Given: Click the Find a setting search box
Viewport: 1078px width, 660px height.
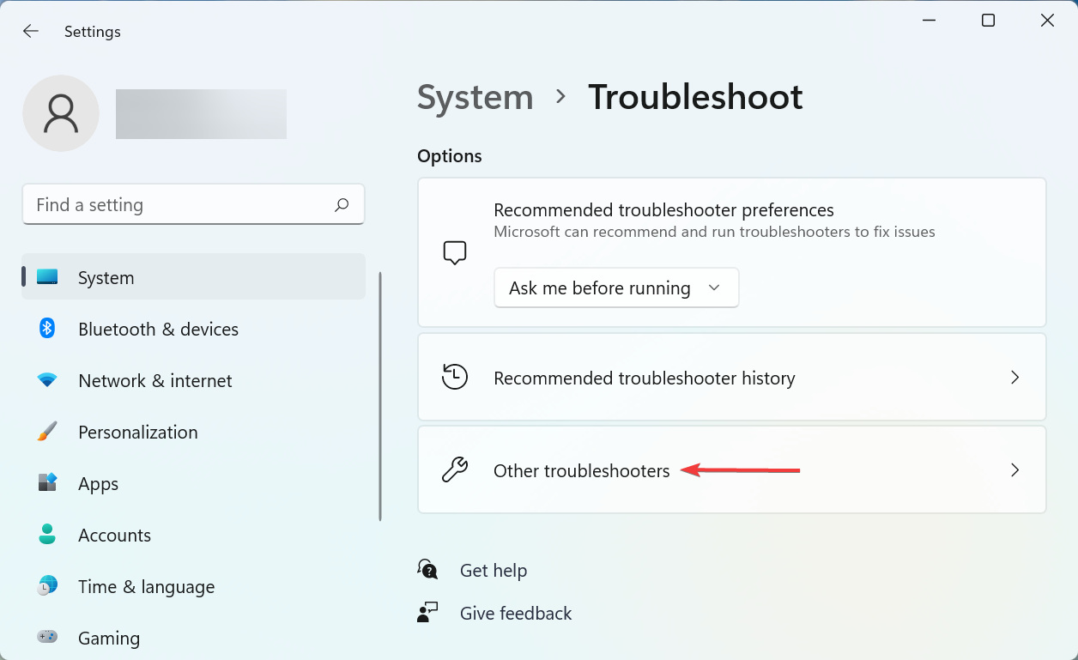Looking at the screenshot, I should click(x=193, y=204).
